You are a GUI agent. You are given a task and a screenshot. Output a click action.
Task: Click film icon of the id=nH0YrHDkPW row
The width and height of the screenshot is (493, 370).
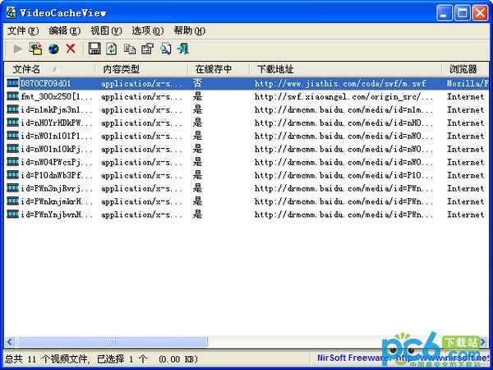pyautogui.click(x=13, y=123)
